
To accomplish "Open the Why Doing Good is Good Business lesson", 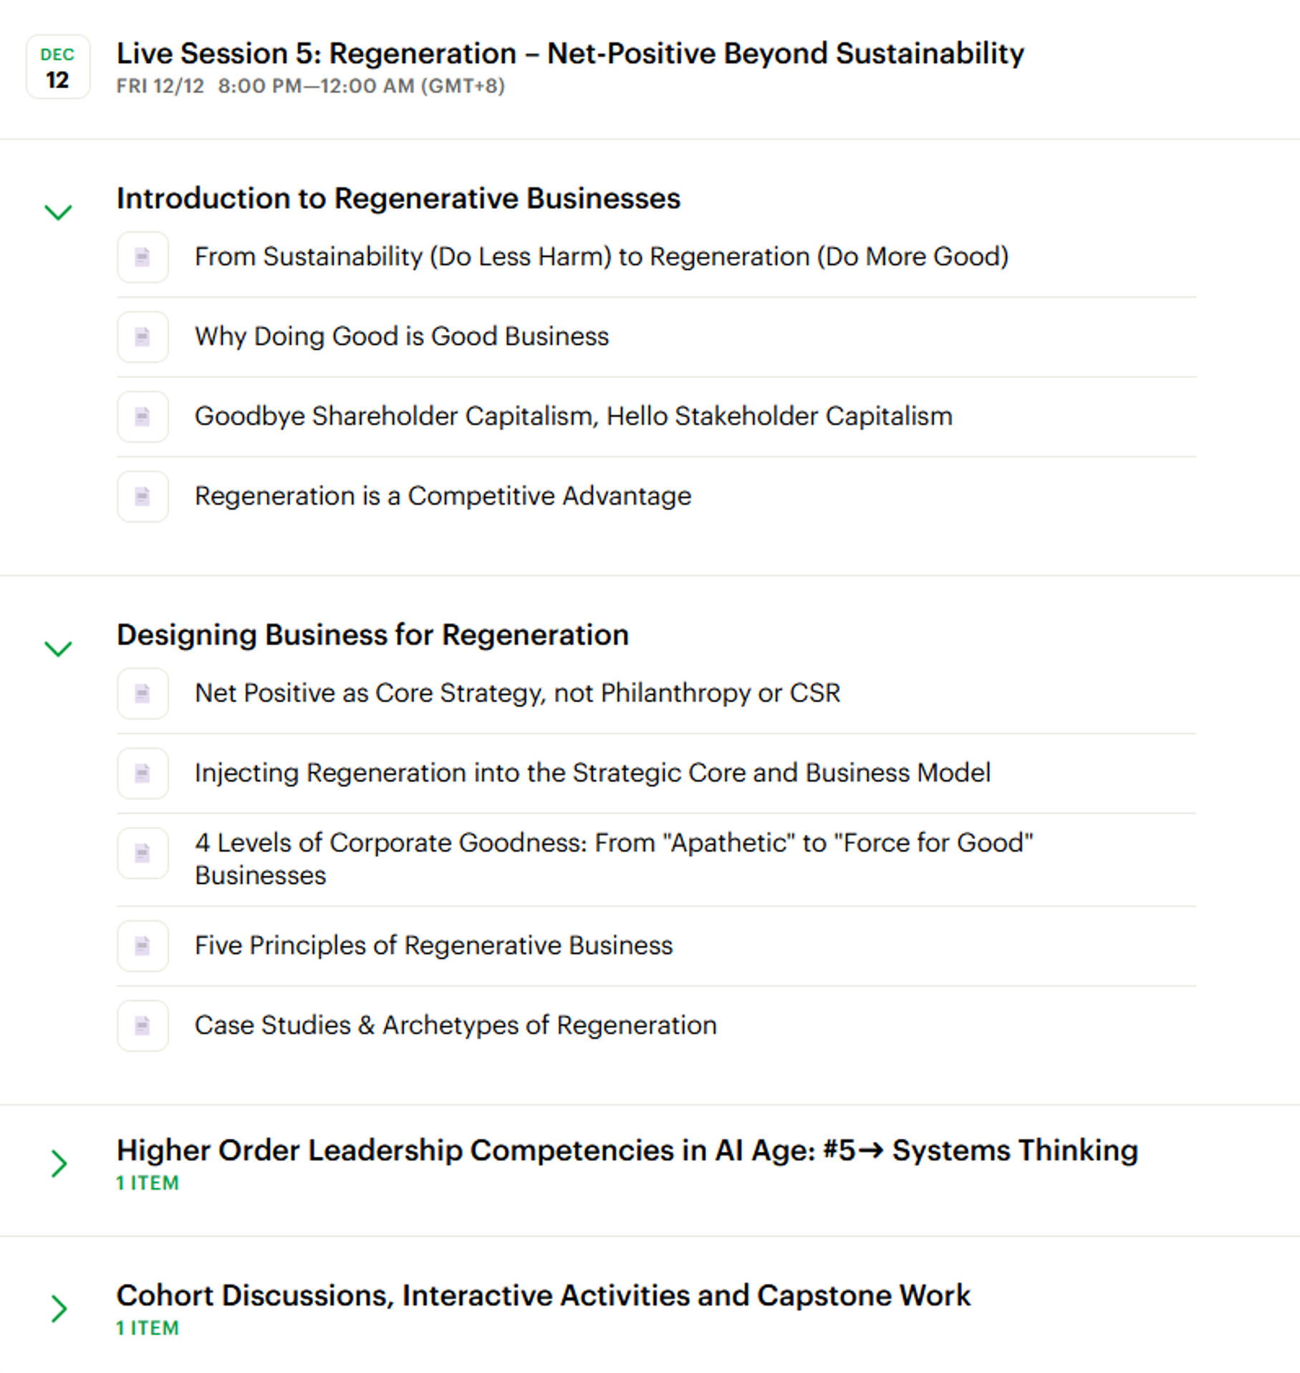I will coord(401,336).
